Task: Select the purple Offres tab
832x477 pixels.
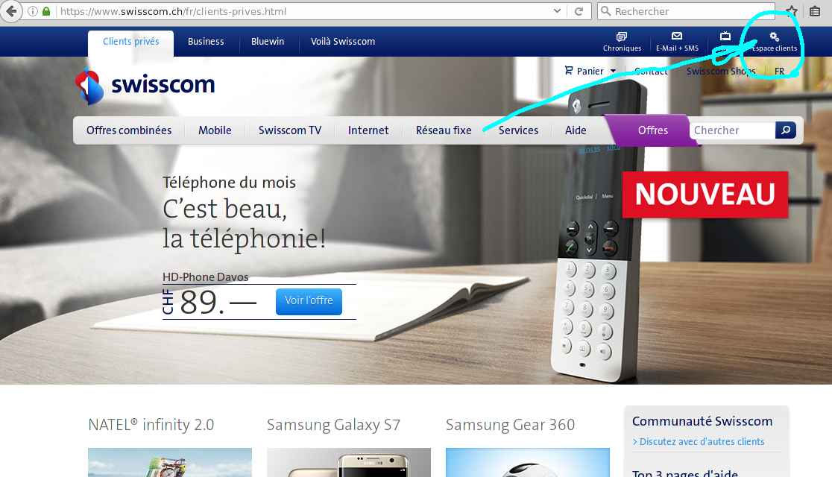Action: pos(652,130)
